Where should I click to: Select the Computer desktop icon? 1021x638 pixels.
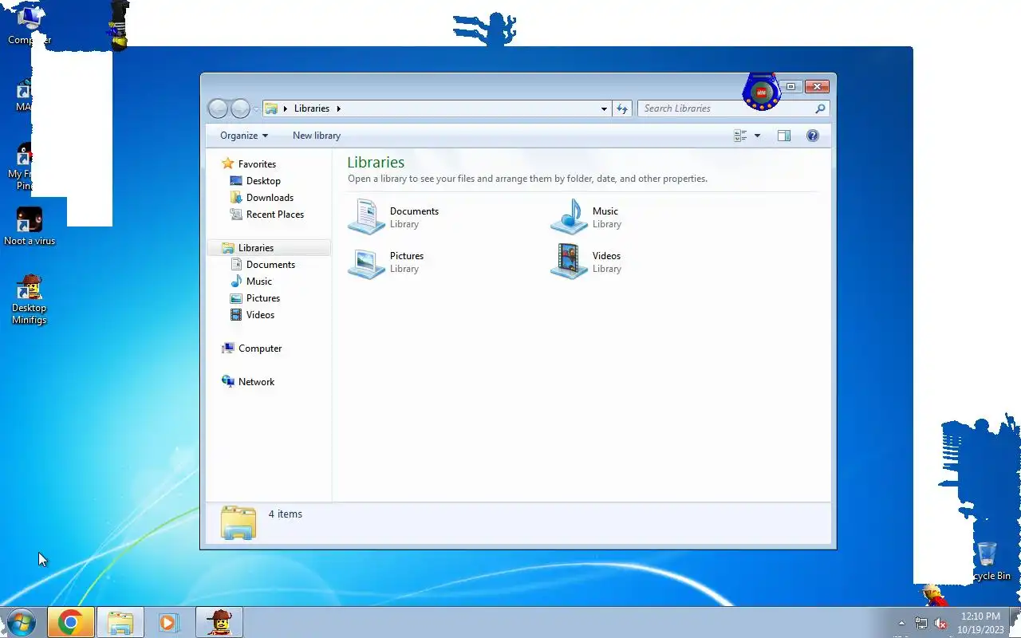tap(30, 24)
